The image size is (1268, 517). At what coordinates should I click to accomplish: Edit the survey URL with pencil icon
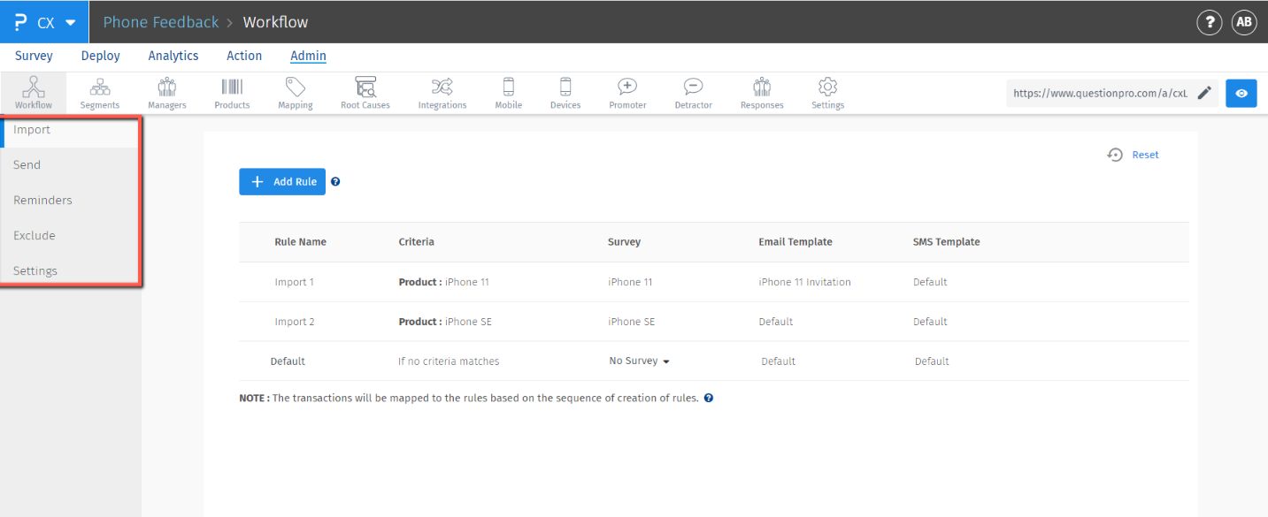(1204, 93)
